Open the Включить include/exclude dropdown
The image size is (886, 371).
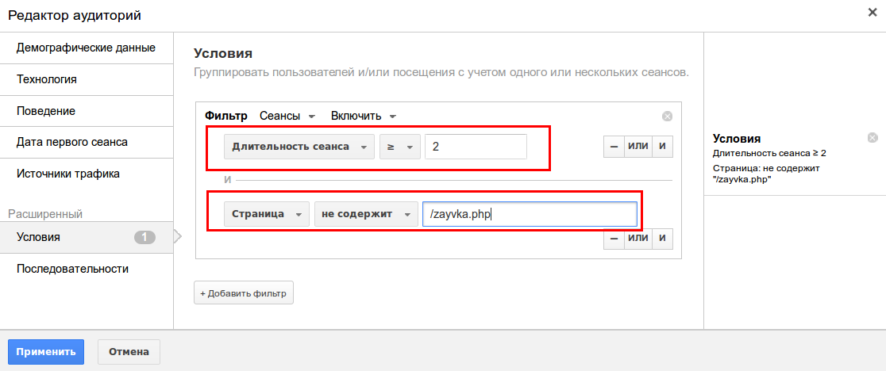tap(364, 116)
